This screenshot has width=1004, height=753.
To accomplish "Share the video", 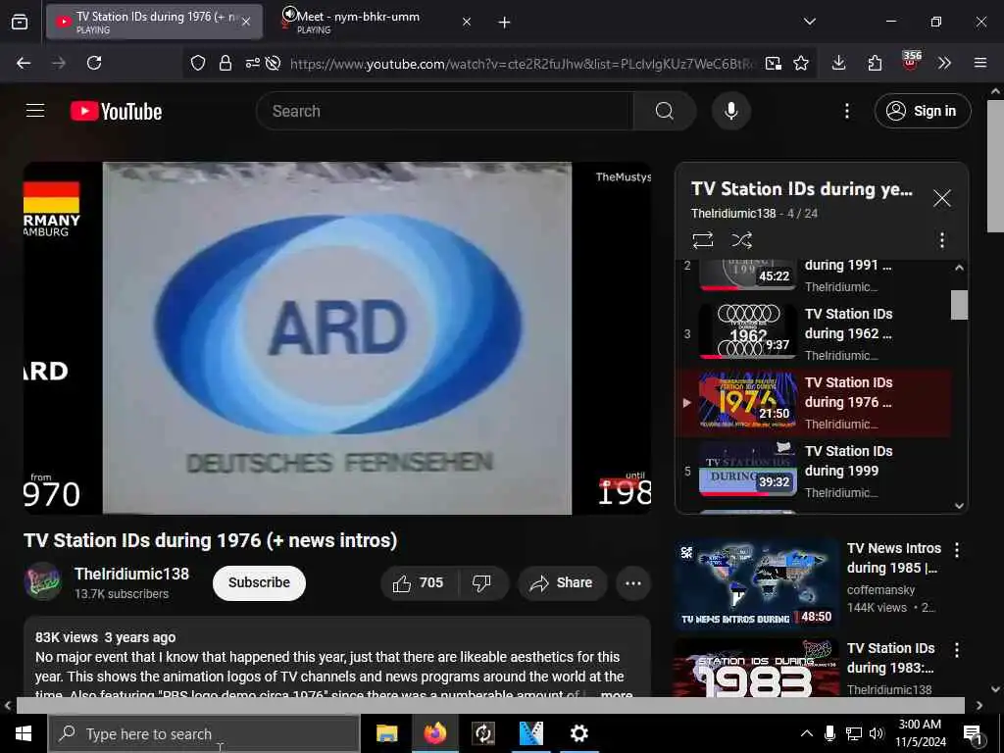I will point(562,582).
